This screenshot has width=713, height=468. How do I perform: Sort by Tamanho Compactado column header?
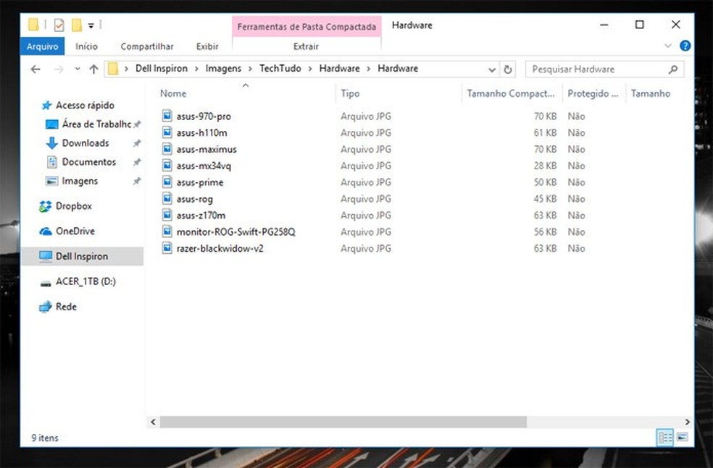tap(510, 93)
